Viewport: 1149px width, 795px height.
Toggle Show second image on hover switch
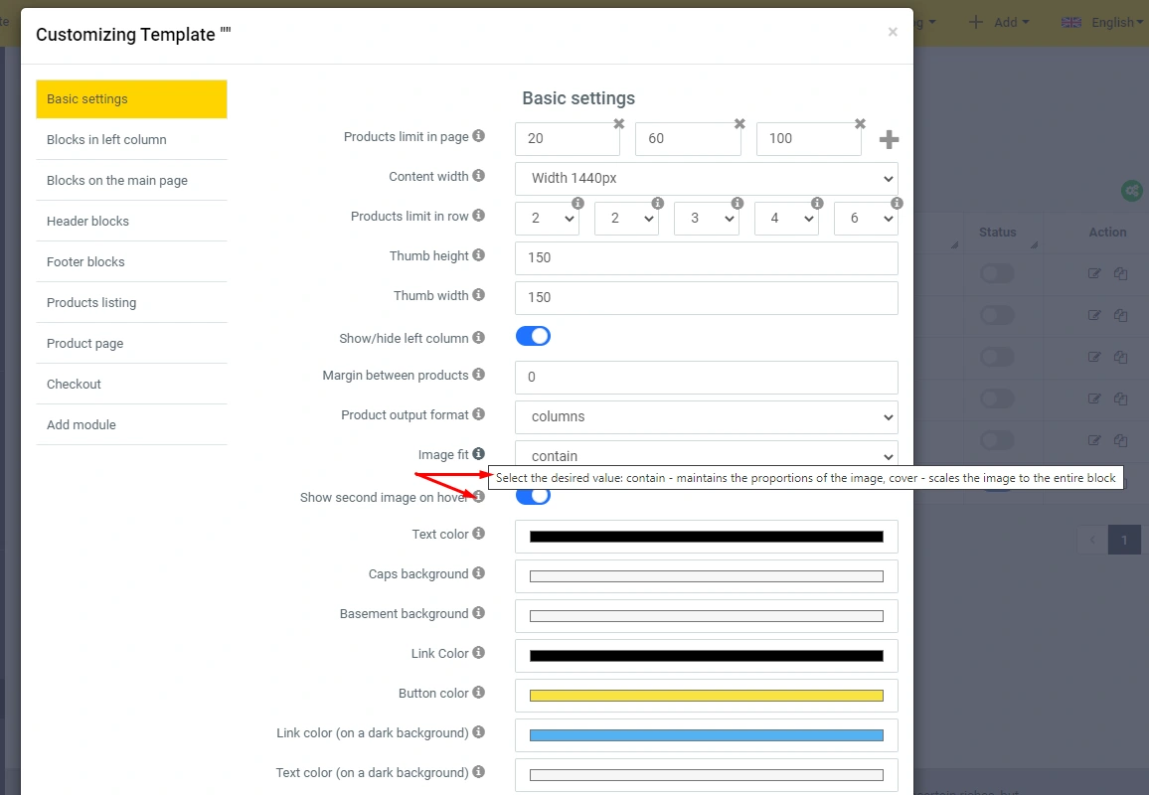[533, 496]
